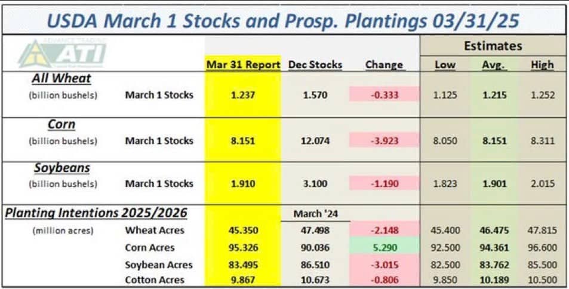
Task: Select the Avg. estimates column header
Action: (x=493, y=64)
